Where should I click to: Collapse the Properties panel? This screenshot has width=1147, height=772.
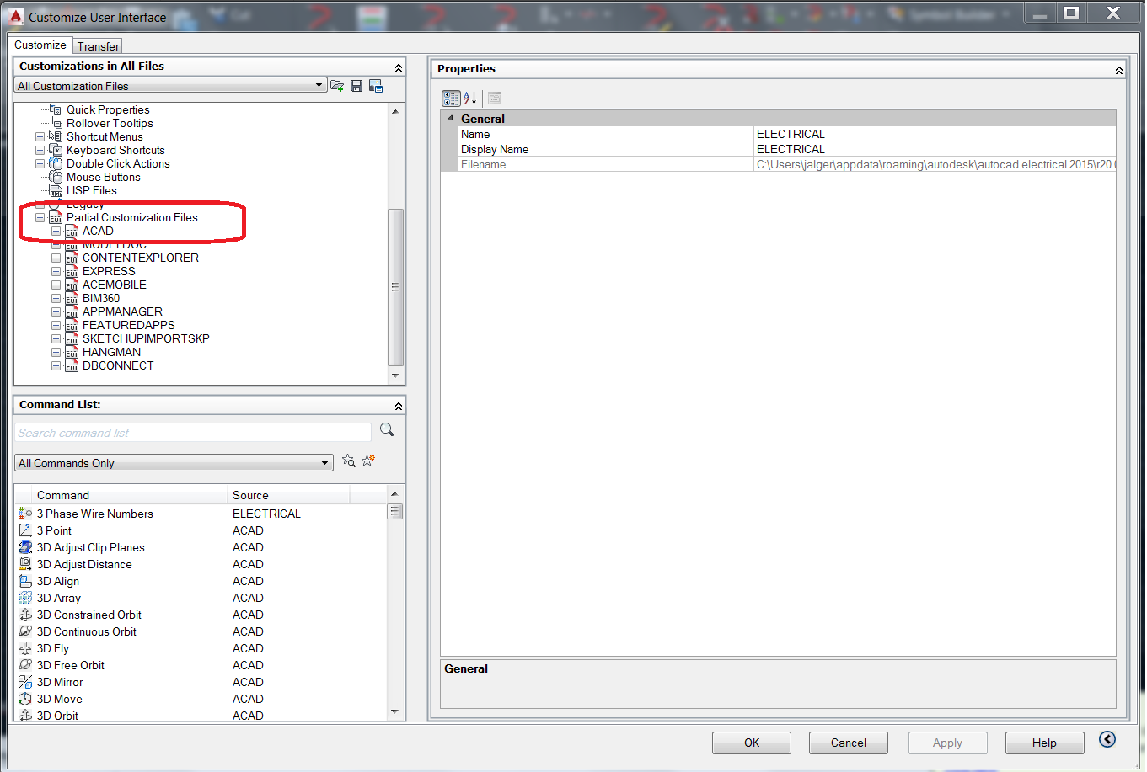tap(1119, 70)
